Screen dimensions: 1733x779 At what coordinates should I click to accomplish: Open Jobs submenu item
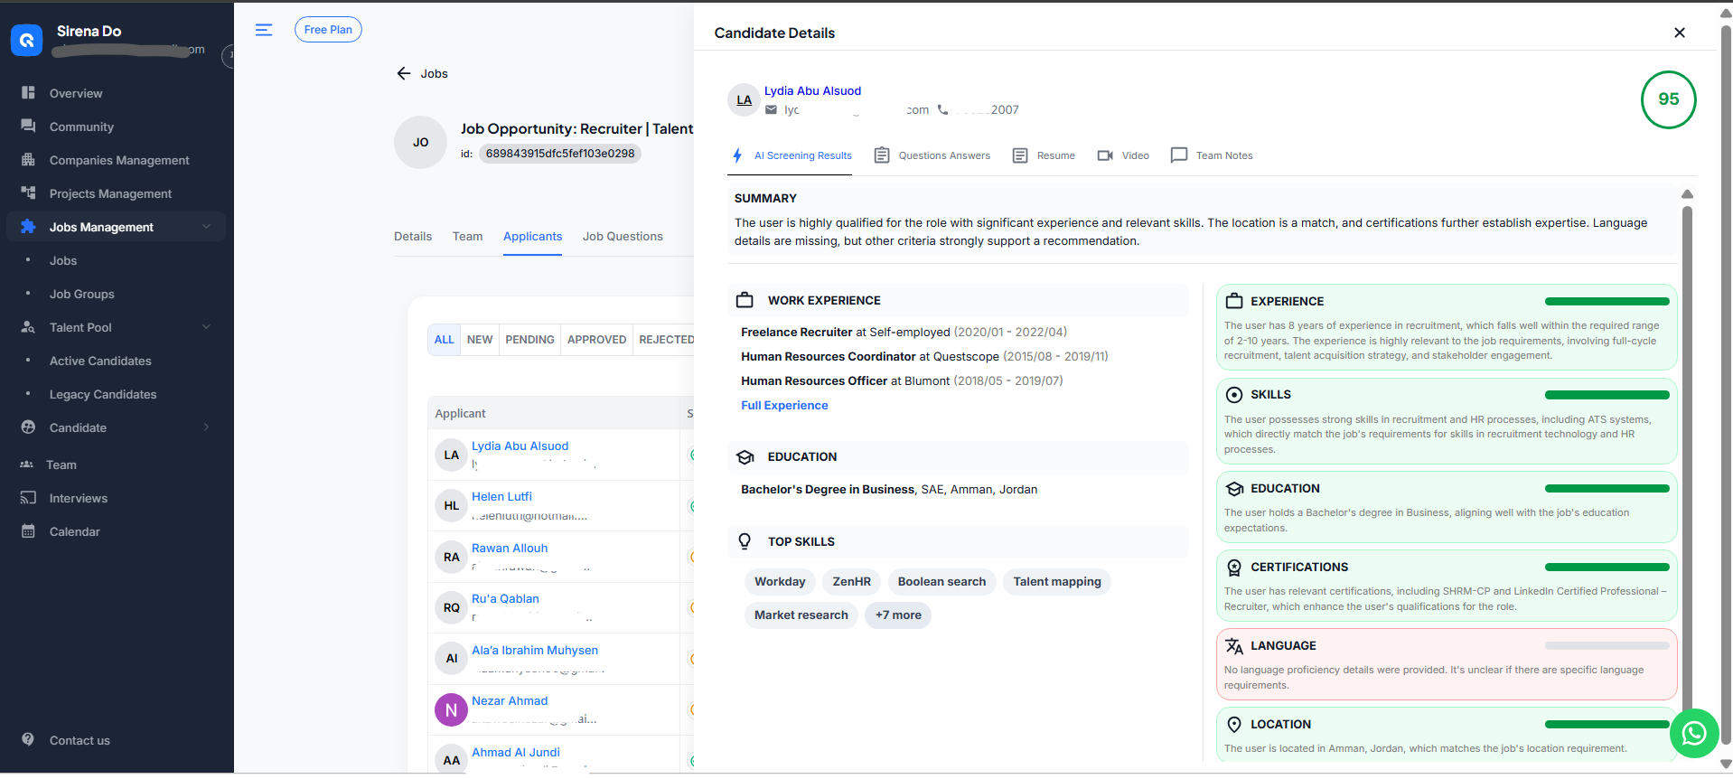63,260
